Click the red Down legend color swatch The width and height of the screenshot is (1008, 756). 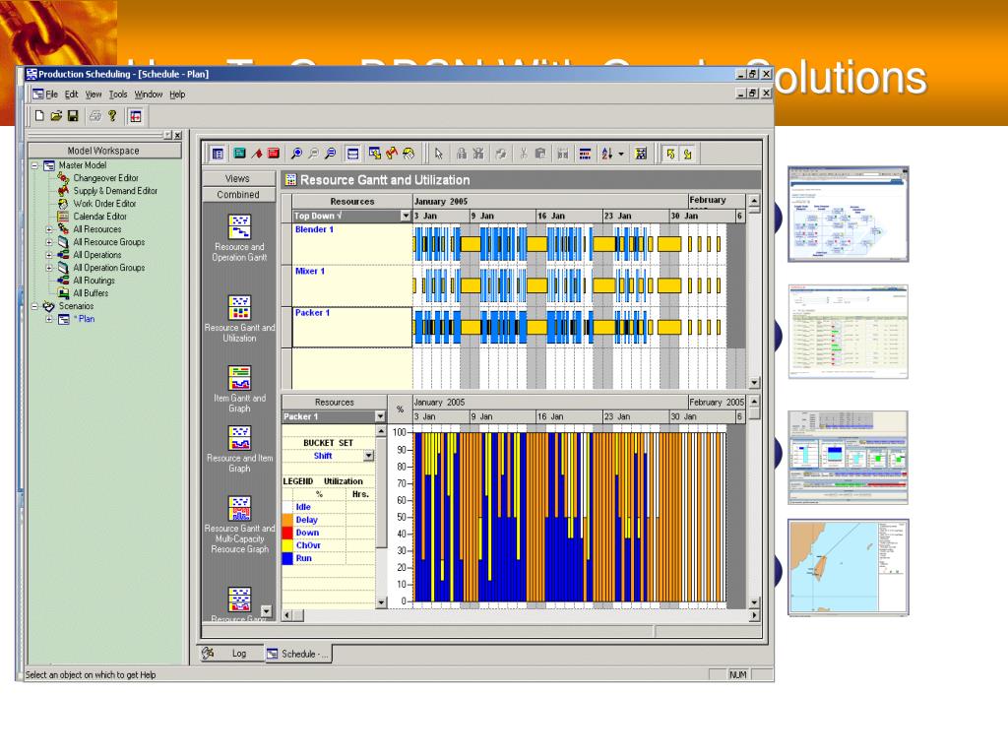click(287, 533)
